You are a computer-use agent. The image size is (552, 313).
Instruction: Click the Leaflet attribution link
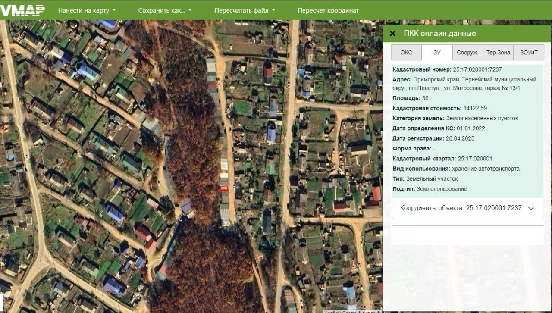(332, 311)
